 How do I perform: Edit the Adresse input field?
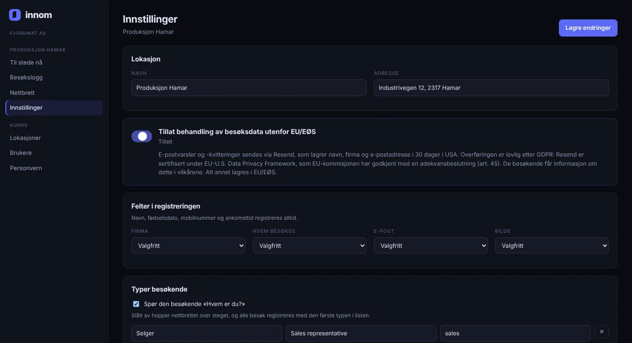click(x=491, y=88)
